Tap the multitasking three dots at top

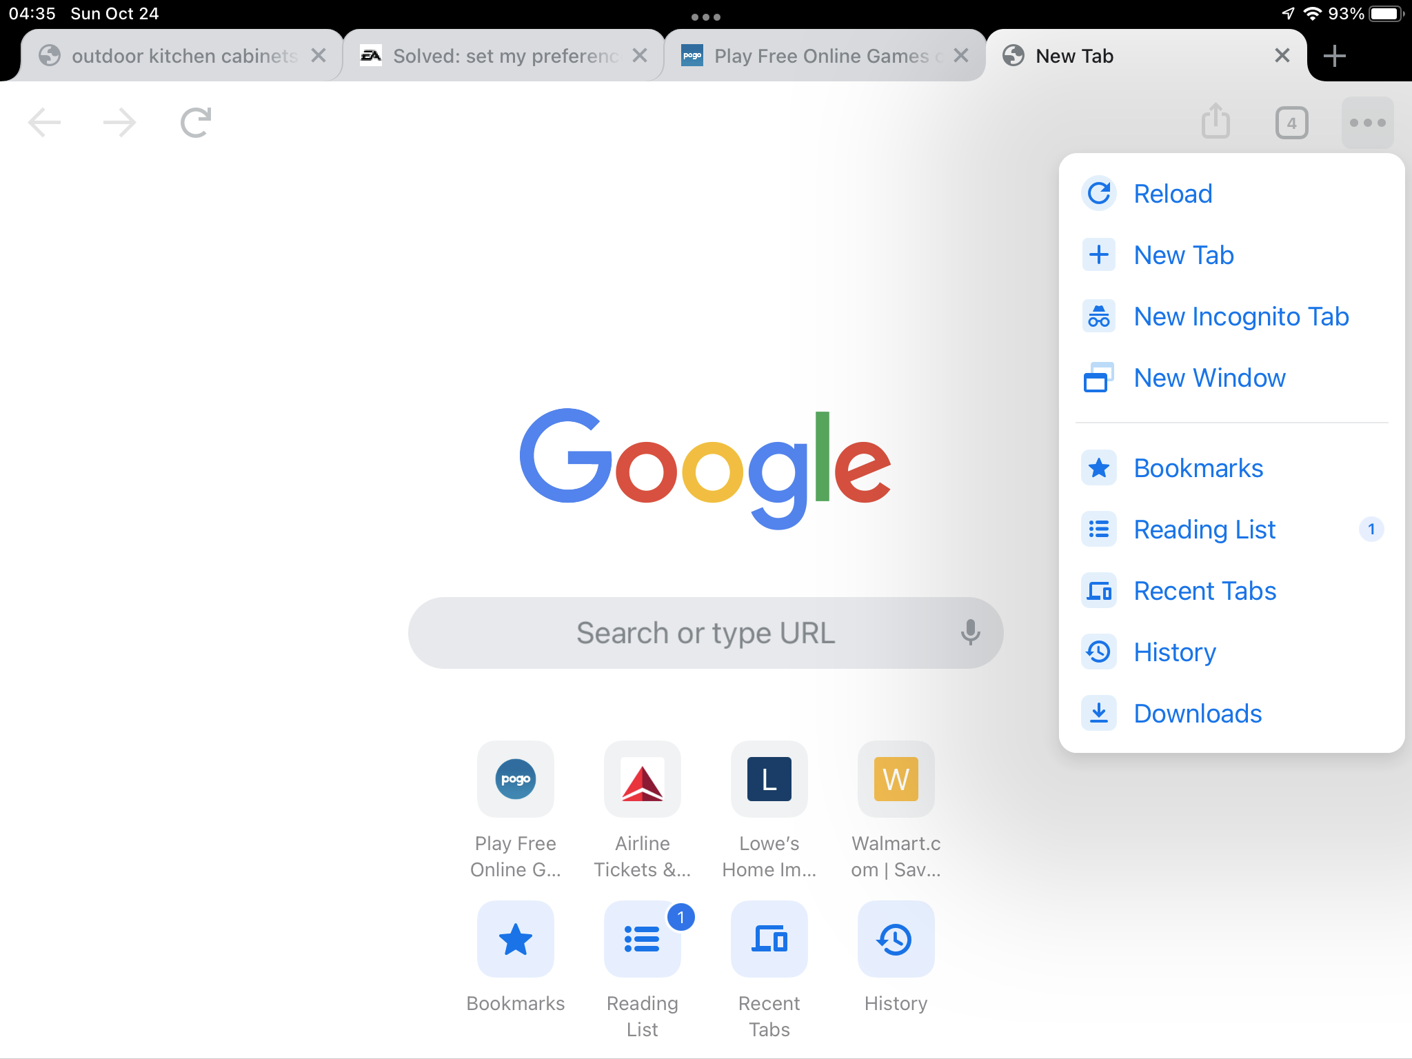coord(706,17)
